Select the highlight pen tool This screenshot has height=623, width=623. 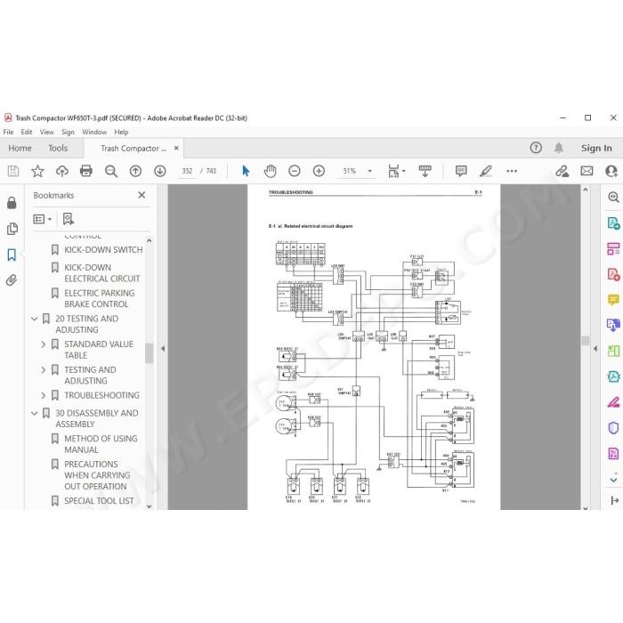tap(486, 171)
